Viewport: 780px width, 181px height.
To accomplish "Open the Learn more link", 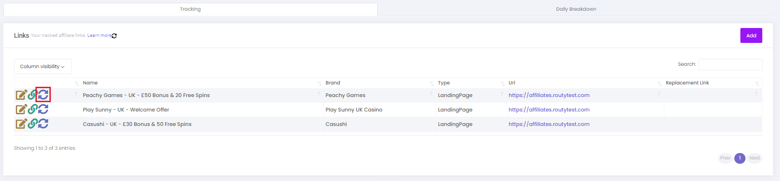I will (99, 35).
